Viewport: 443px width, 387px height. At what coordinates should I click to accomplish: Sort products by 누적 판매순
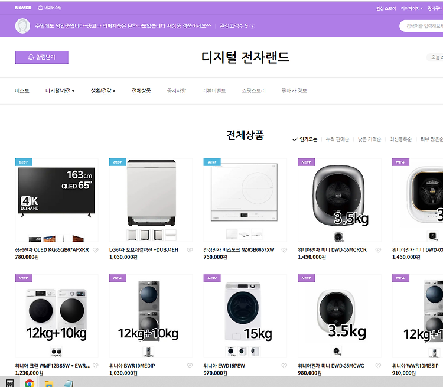338,139
